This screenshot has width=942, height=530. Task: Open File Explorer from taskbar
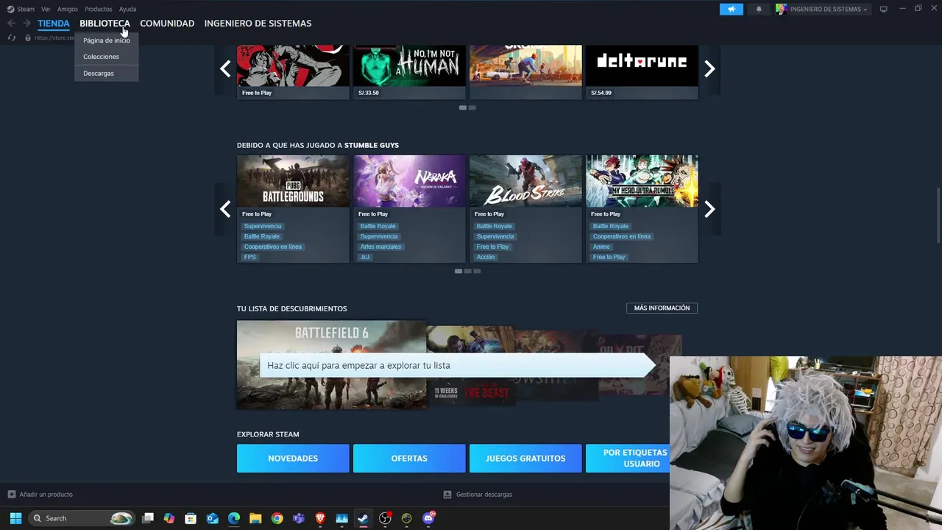(255, 518)
